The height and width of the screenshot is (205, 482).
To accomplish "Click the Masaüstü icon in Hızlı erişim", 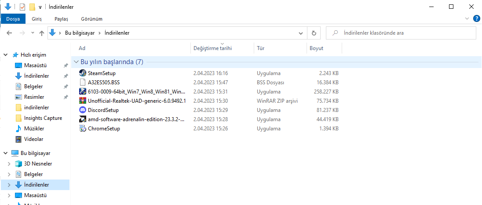I will point(18,65).
